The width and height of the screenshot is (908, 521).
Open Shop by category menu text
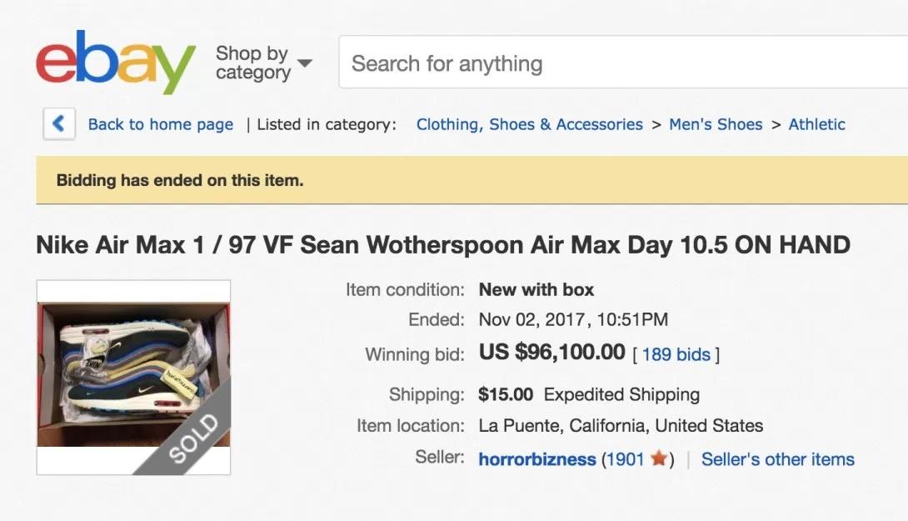click(x=252, y=63)
